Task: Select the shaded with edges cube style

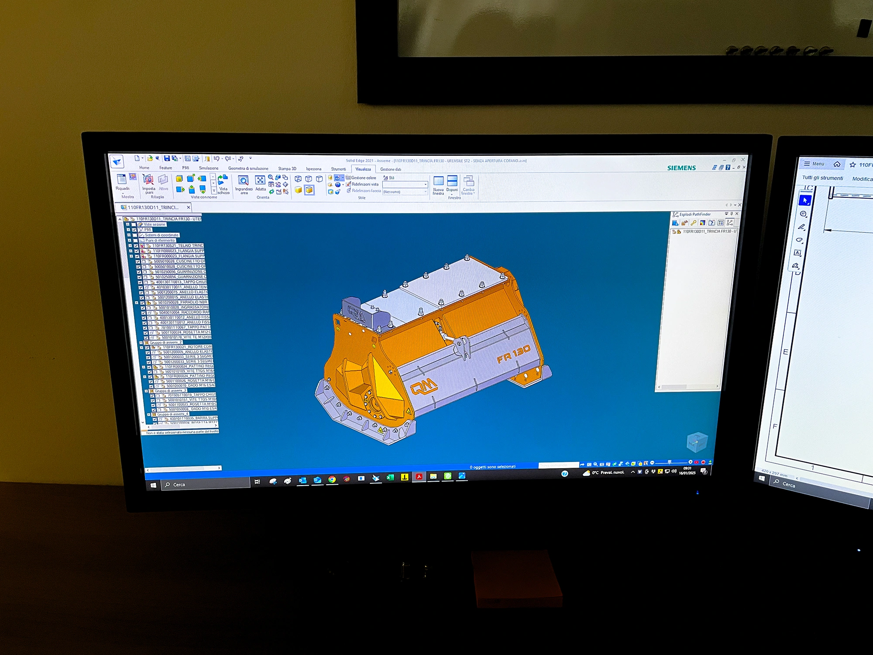Action: point(309,190)
